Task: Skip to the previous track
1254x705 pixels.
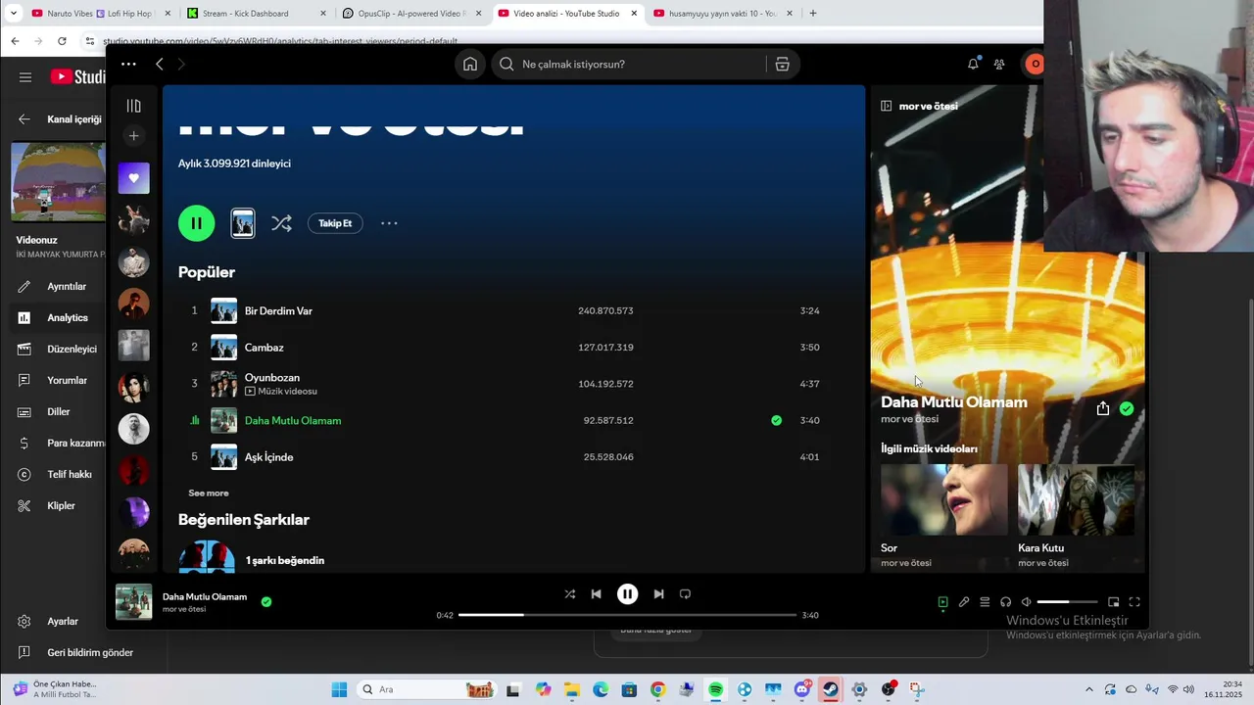Action: pos(596,593)
